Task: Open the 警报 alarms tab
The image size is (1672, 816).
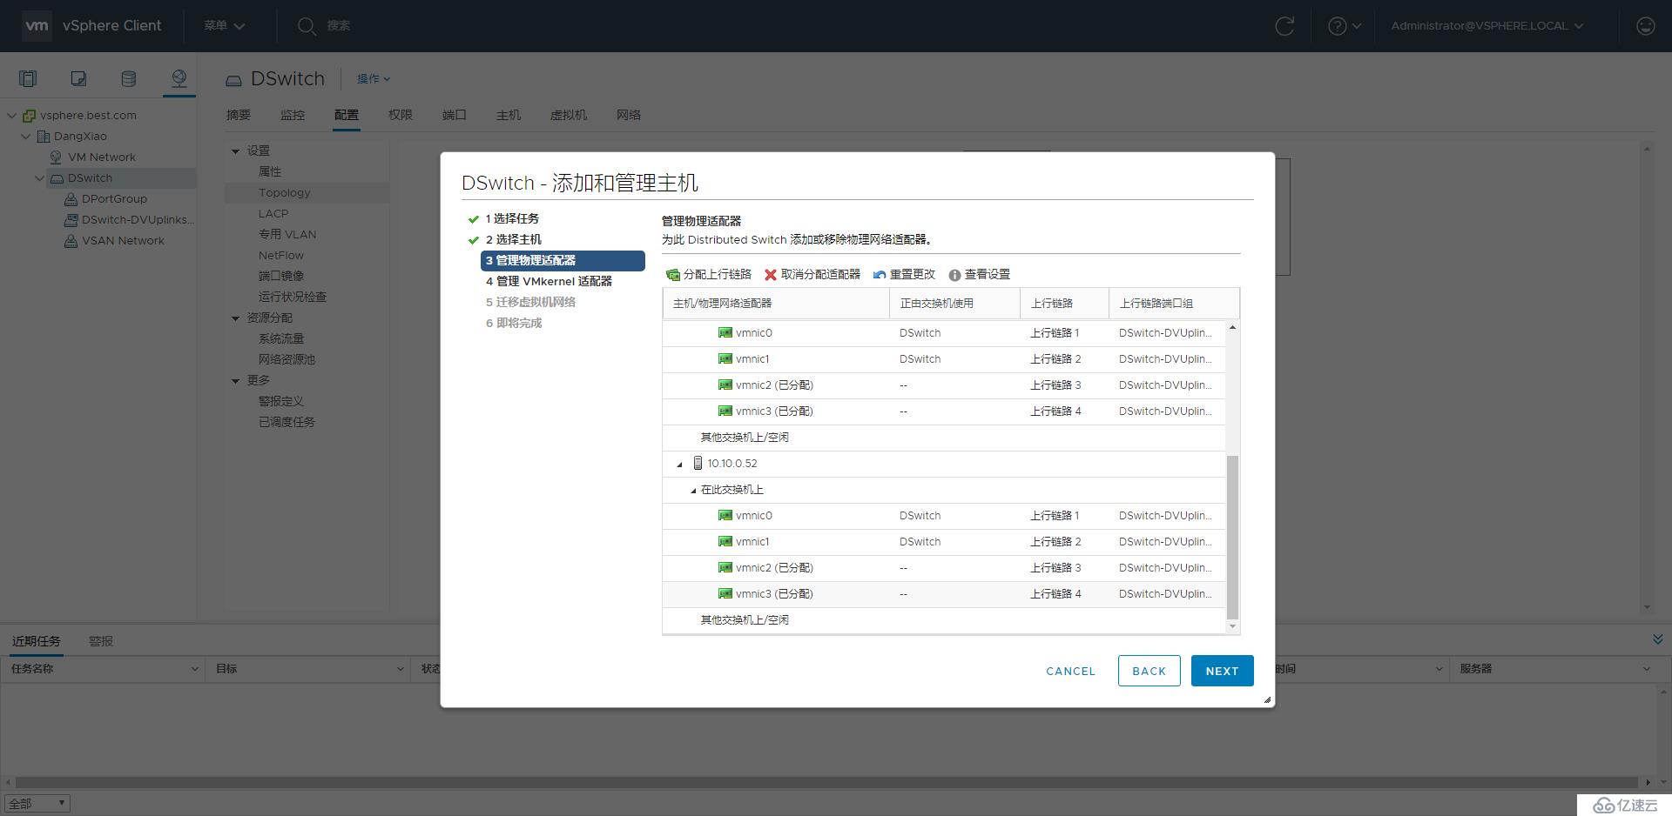Action: pos(101,641)
